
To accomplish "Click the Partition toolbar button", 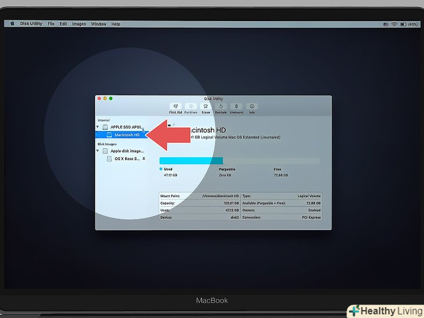I will [190, 109].
